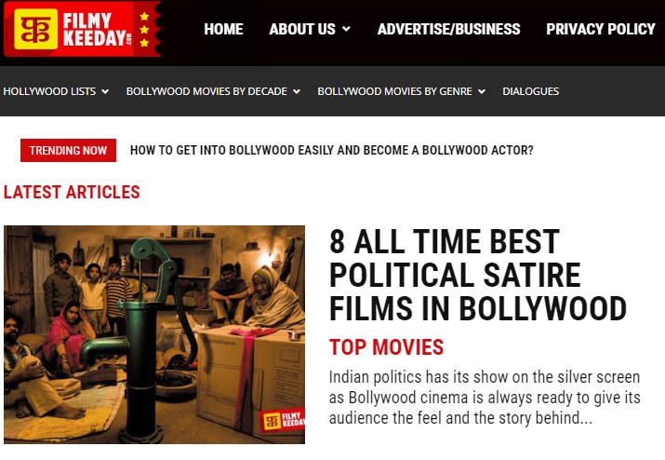
Task: Click the three stars on the logo ticket
Action: click(x=144, y=29)
